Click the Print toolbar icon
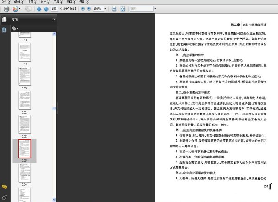 click(x=6, y=9)
